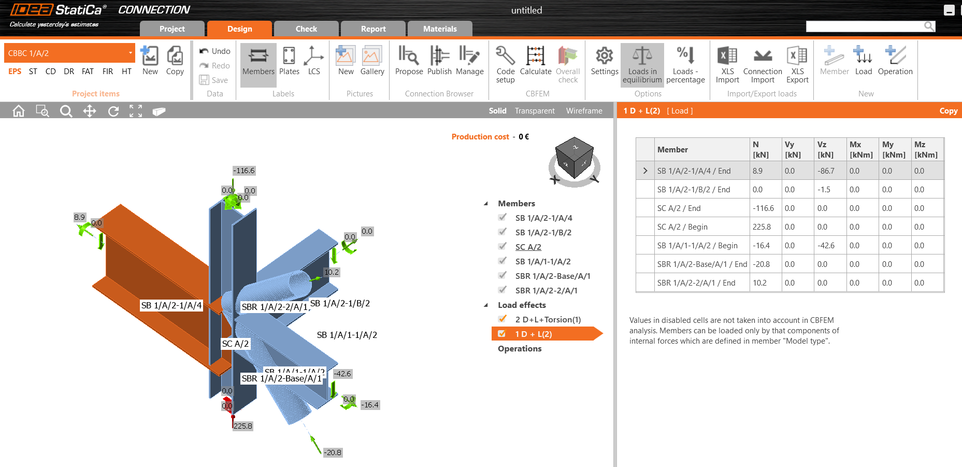The image size is (962, 467).
Task: Collapse the Load effects section
Action: tap(485, 305)
